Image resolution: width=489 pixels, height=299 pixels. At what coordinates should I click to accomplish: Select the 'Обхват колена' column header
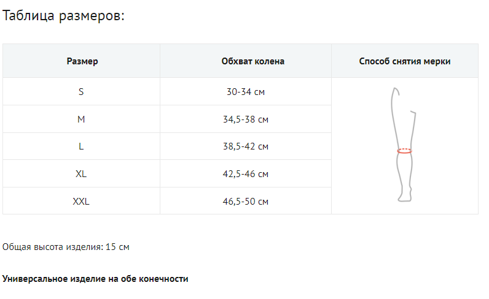point(246,61)
